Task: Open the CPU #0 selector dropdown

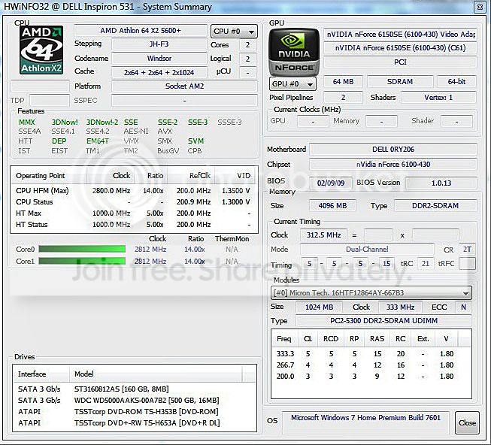Action: click(234, 32)
